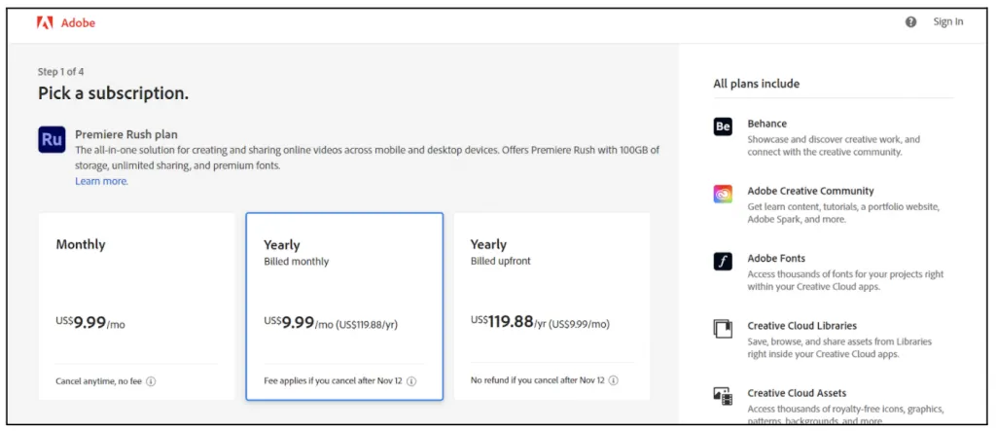
Task: Click the Creative Cloud Assets icon
Action: tap(723, 396)
